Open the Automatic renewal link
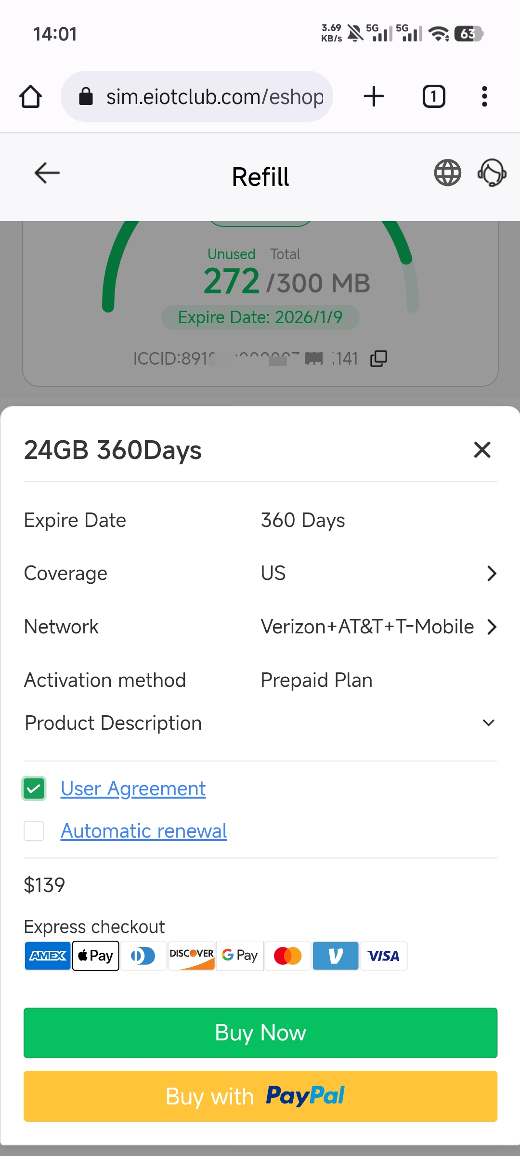The width and height of the screenshot is (520, 1156). pos(143,831)
